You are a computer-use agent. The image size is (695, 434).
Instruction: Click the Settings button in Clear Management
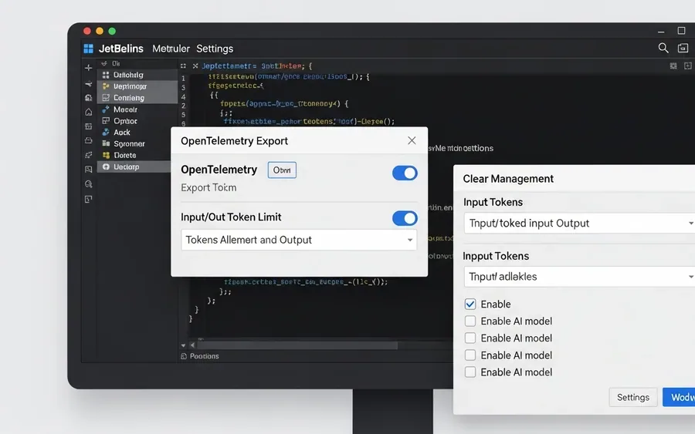(633, 397)
